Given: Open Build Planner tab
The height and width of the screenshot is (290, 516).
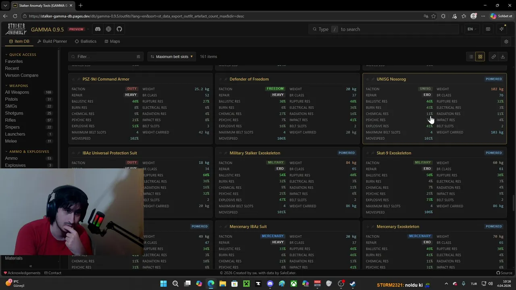Looking at the screenshot, I should click(x=52, y=41).
